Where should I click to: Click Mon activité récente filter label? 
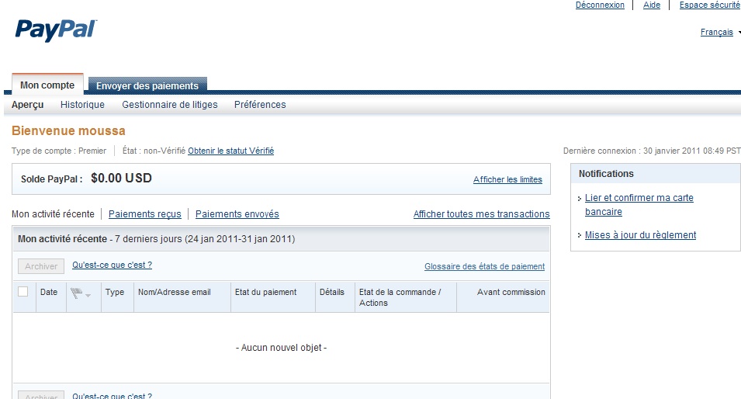point(53,214)
